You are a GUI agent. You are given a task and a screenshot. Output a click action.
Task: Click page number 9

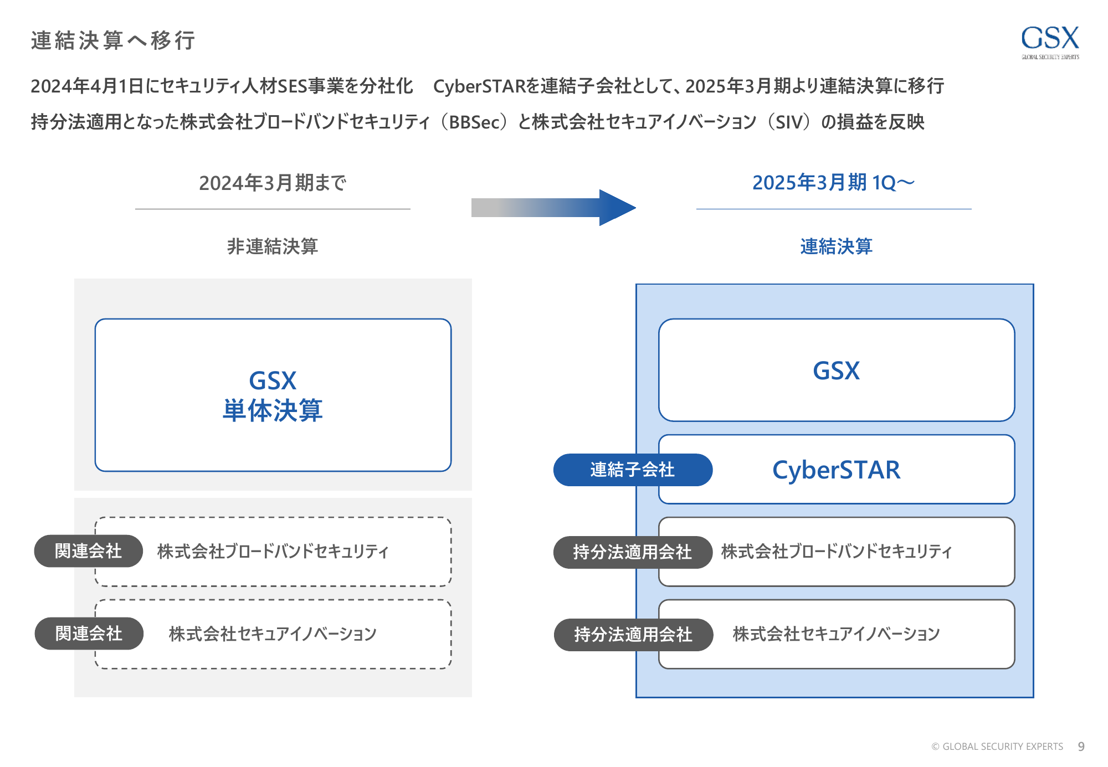point(1081,747)
